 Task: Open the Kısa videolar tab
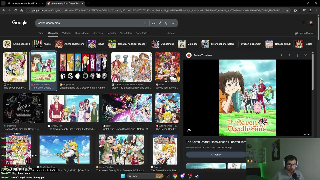82,33
